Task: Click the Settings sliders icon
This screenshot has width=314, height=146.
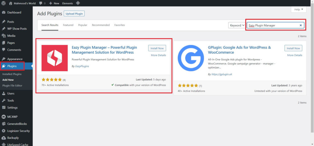Action: (x=4, y=108)
